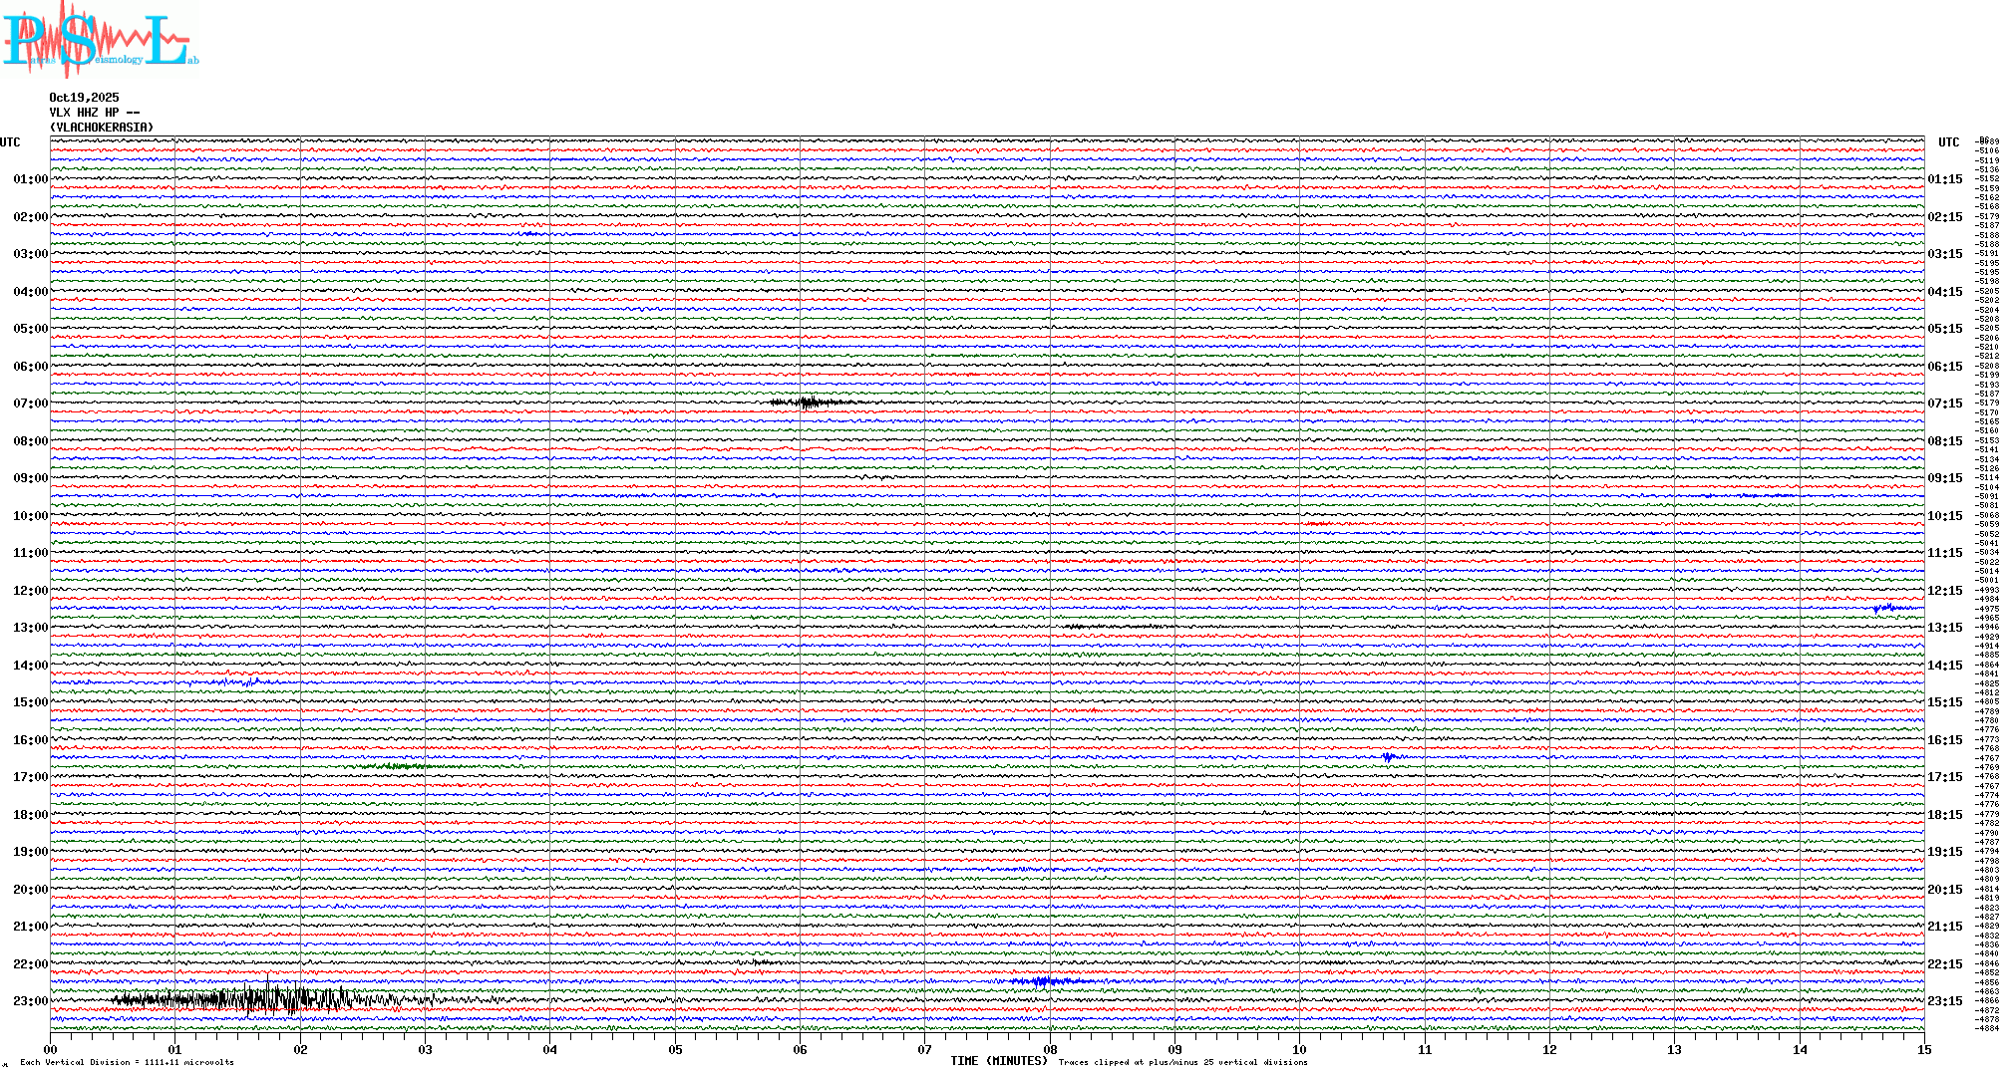The width and height of the screenshot is (2004, 1076).
Task: Click the small blue spike on the 16:30 trace
Action: click(x=1388, y=757)
